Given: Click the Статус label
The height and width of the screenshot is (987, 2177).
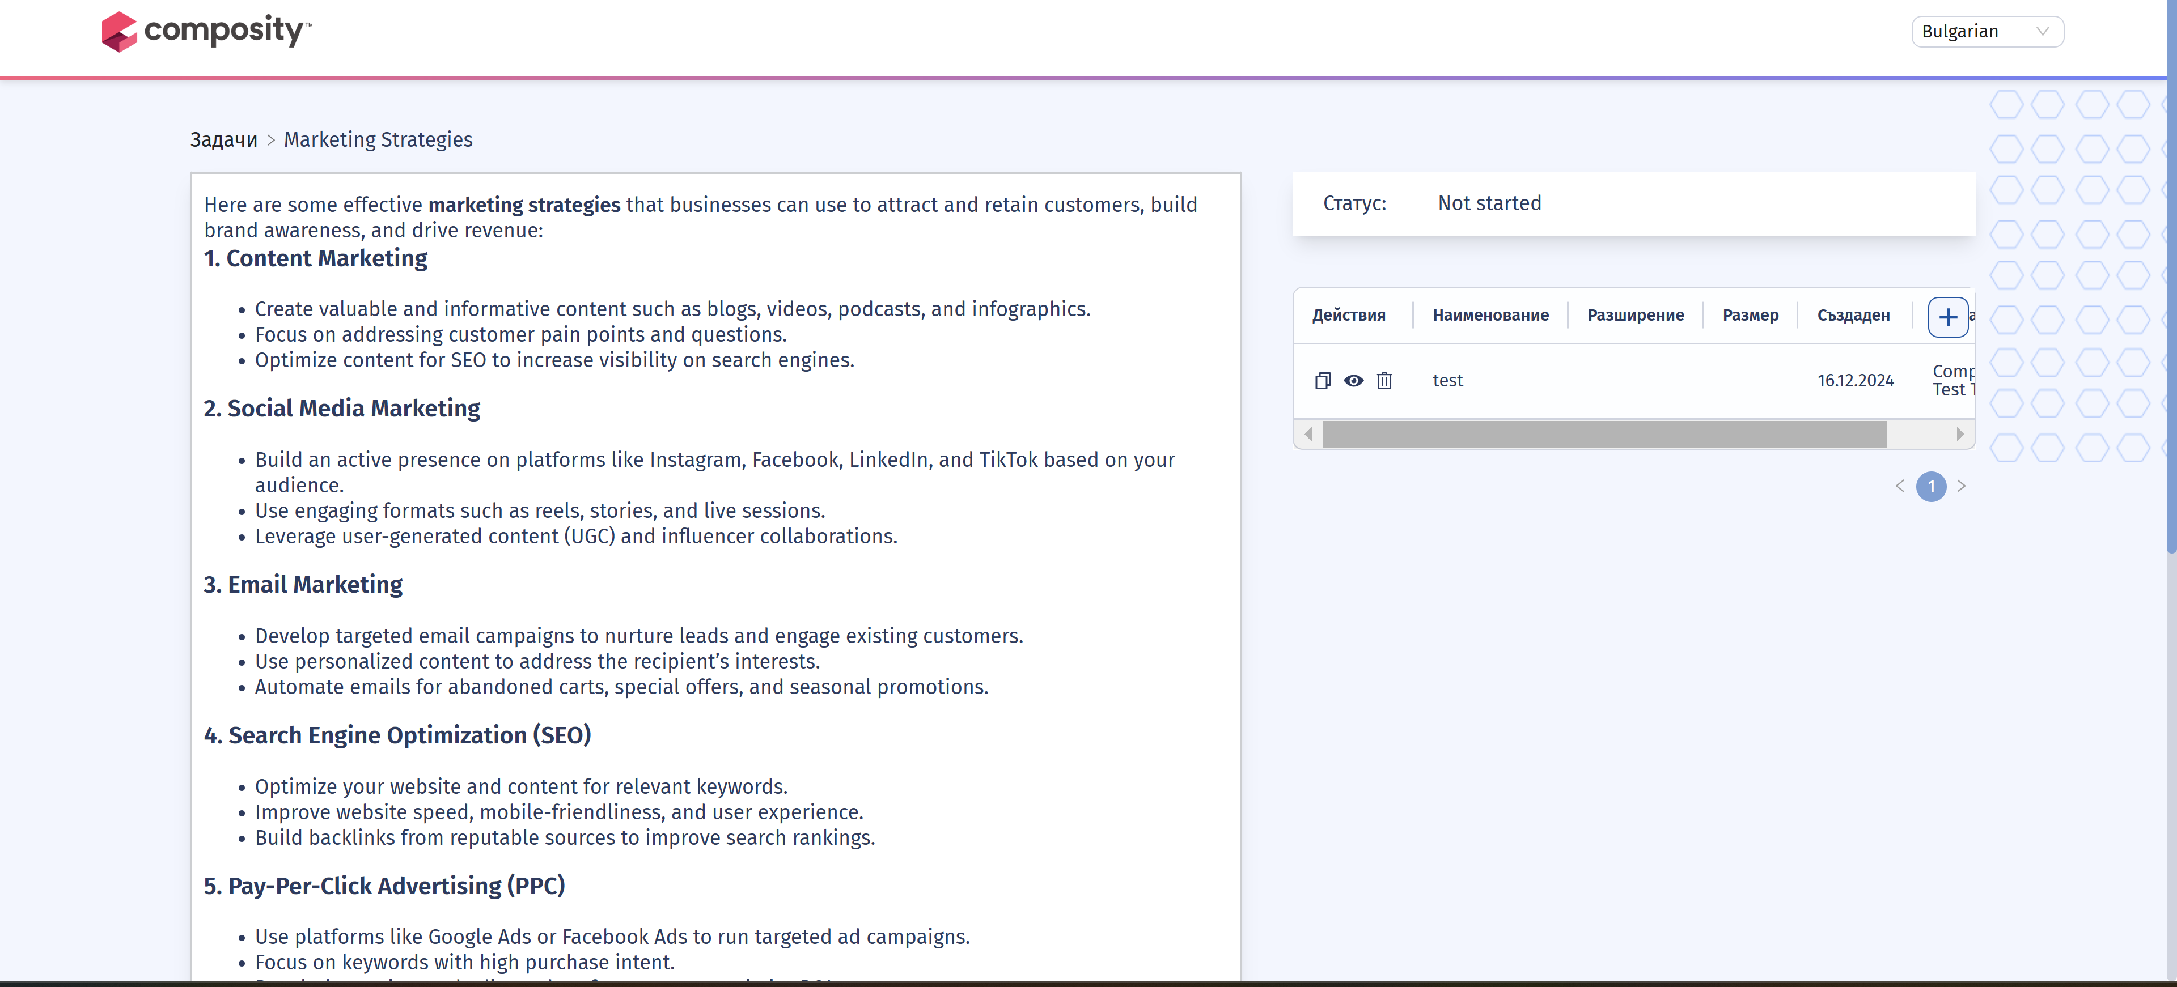Looking at the screenshot, I should (1355, 203).
